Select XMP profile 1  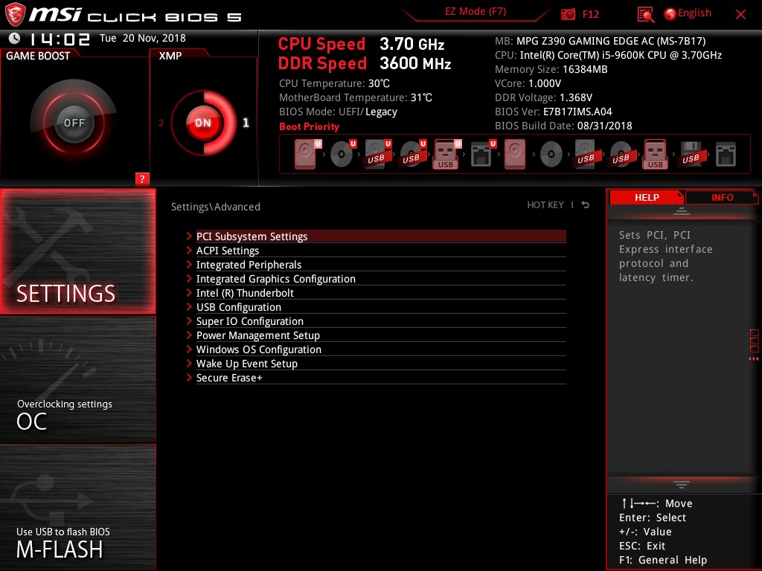pos(246,123)
